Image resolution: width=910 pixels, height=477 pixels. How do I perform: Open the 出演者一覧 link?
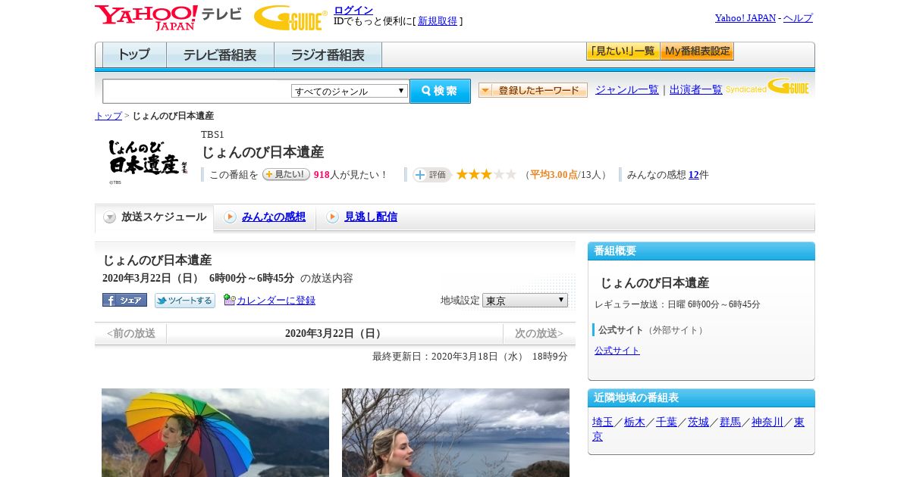(696, 89)
